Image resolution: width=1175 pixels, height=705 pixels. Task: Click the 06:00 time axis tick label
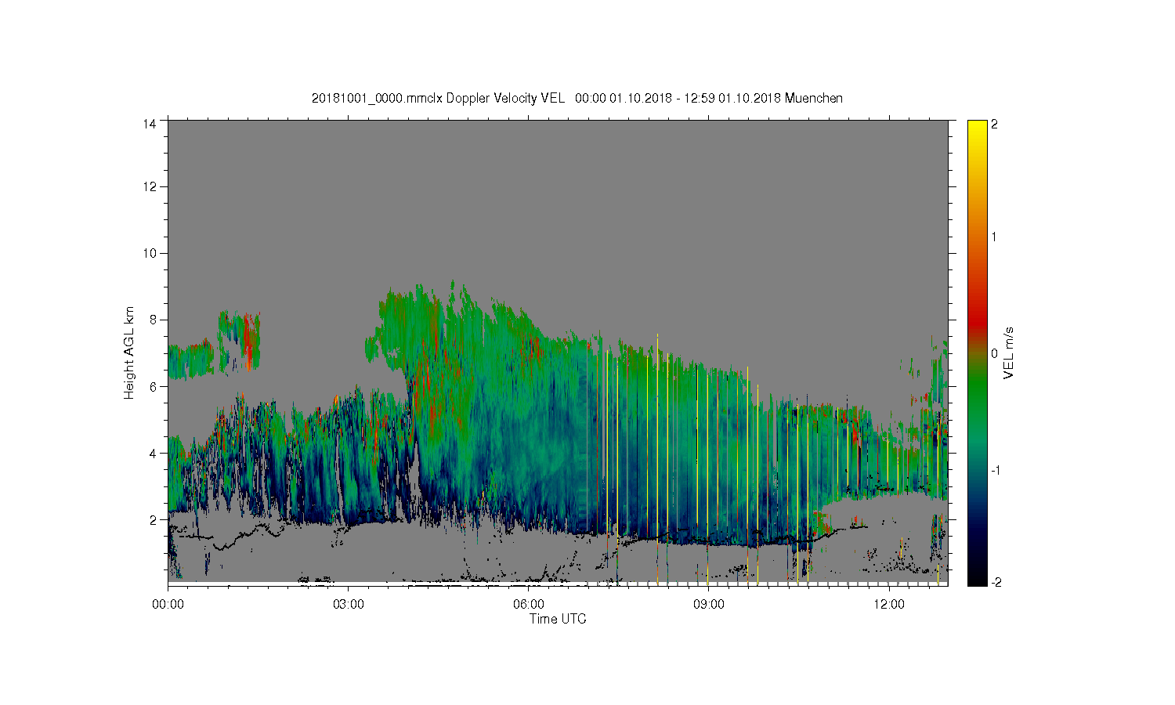[x=528, y=605]
